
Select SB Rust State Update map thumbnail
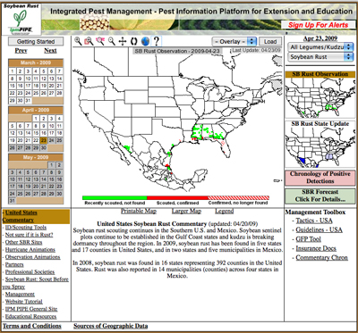click(x=320, y=147)
